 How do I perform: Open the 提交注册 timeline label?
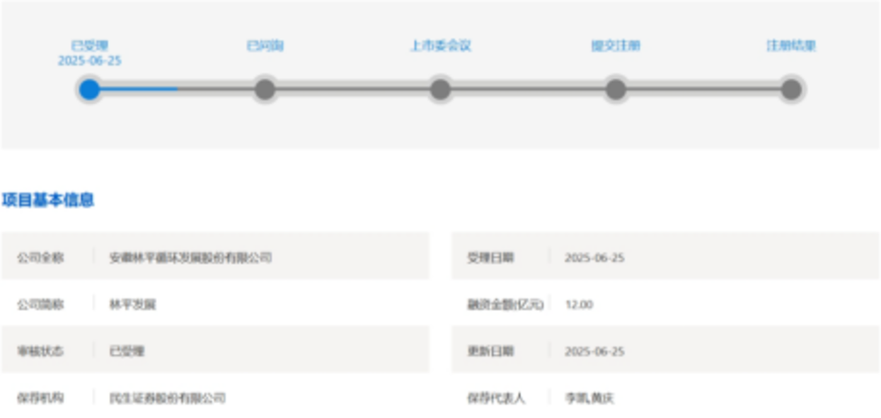616,45
